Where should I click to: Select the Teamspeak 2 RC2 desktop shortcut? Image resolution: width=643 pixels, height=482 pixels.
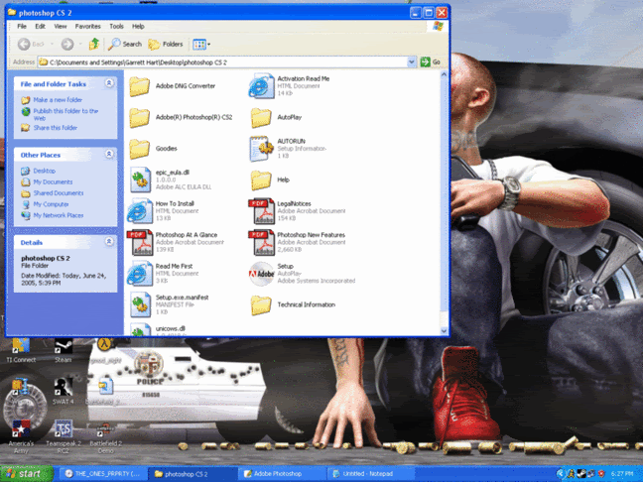coord(64,436)
